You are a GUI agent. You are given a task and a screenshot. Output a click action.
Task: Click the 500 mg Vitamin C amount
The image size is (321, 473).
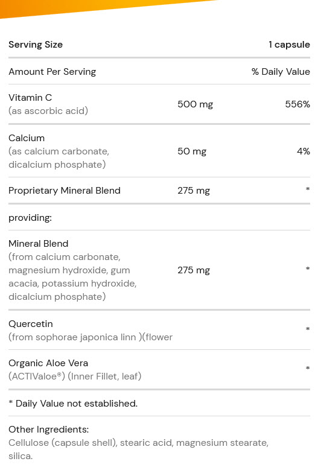click(195, 104)
